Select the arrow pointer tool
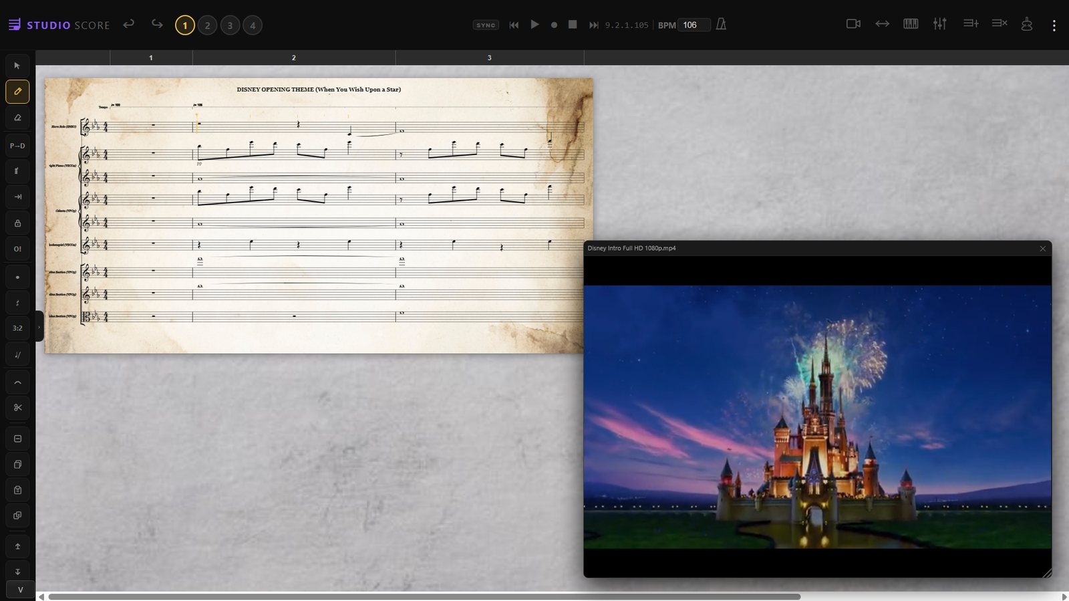This screenshot has width=1069, height=601. pyautogui.click(x=17, y=66)
